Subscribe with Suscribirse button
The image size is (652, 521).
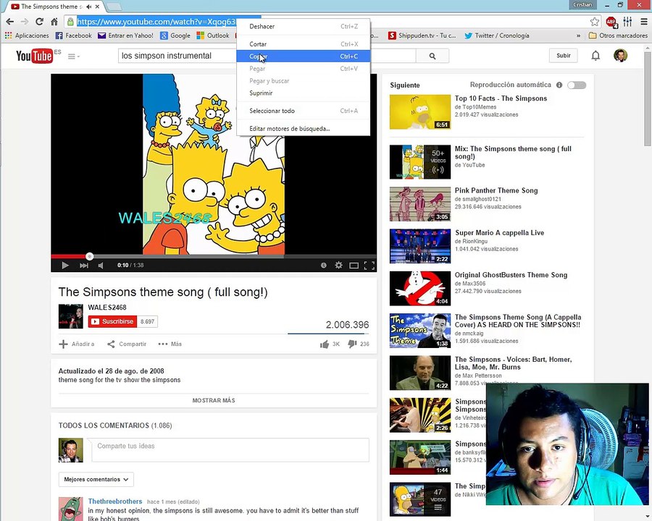(112, 321)
